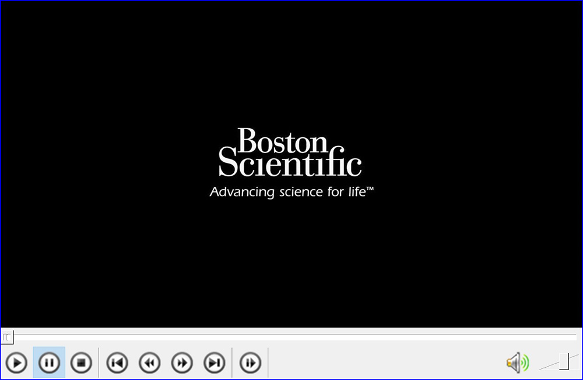Click the black video area above the logo
Viewport: 583px width, 380px height.
(291, 64)
